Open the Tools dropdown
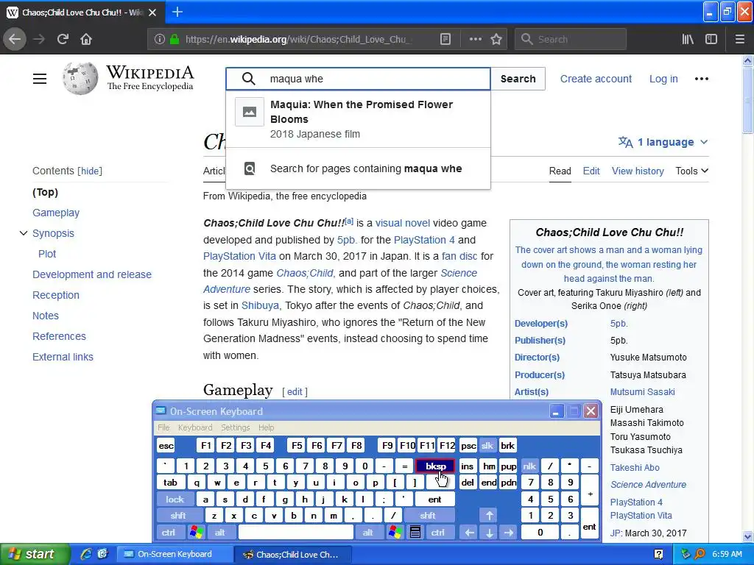Image resolution: width=754 pixels, height=565 pixels. pyautogui.click(x=691, y=171)
